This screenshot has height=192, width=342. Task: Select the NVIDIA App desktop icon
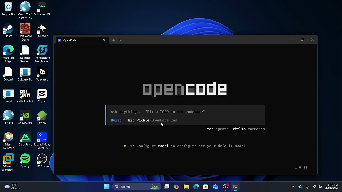click(x=25, y=117)
